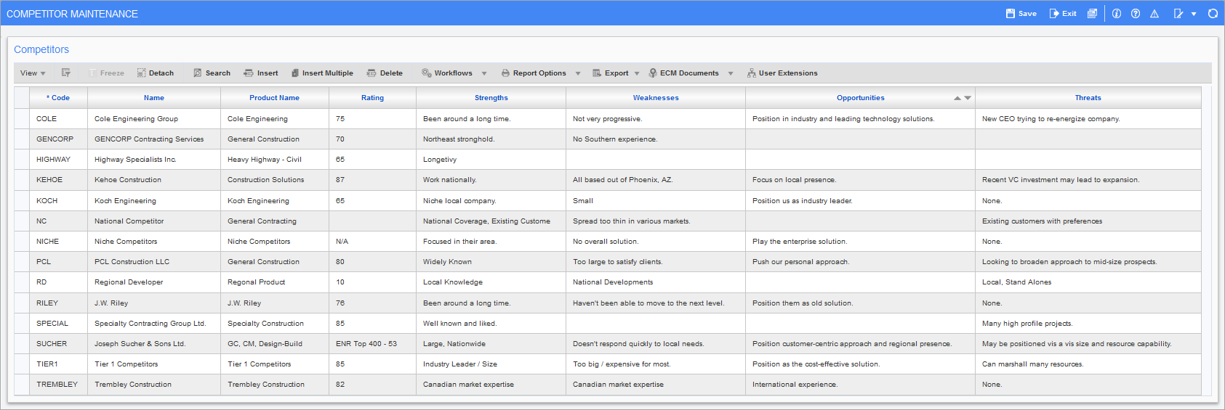The height and width of the screenshot is (410, 1225).
Task: Open the information icon in the header
Action: pos(1117,14)
